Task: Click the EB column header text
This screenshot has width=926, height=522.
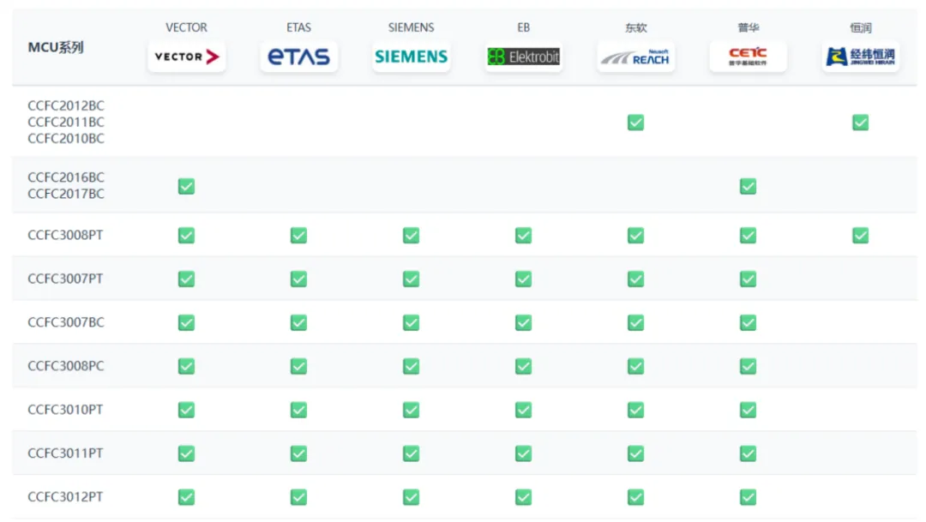Action: 523,27
